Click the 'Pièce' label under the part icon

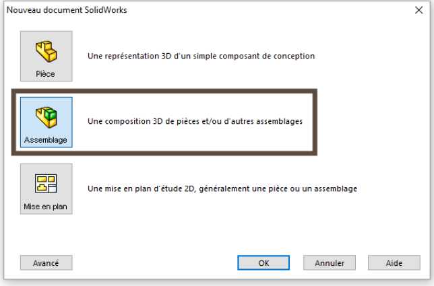pyautogui.click(x=46, y=74)
